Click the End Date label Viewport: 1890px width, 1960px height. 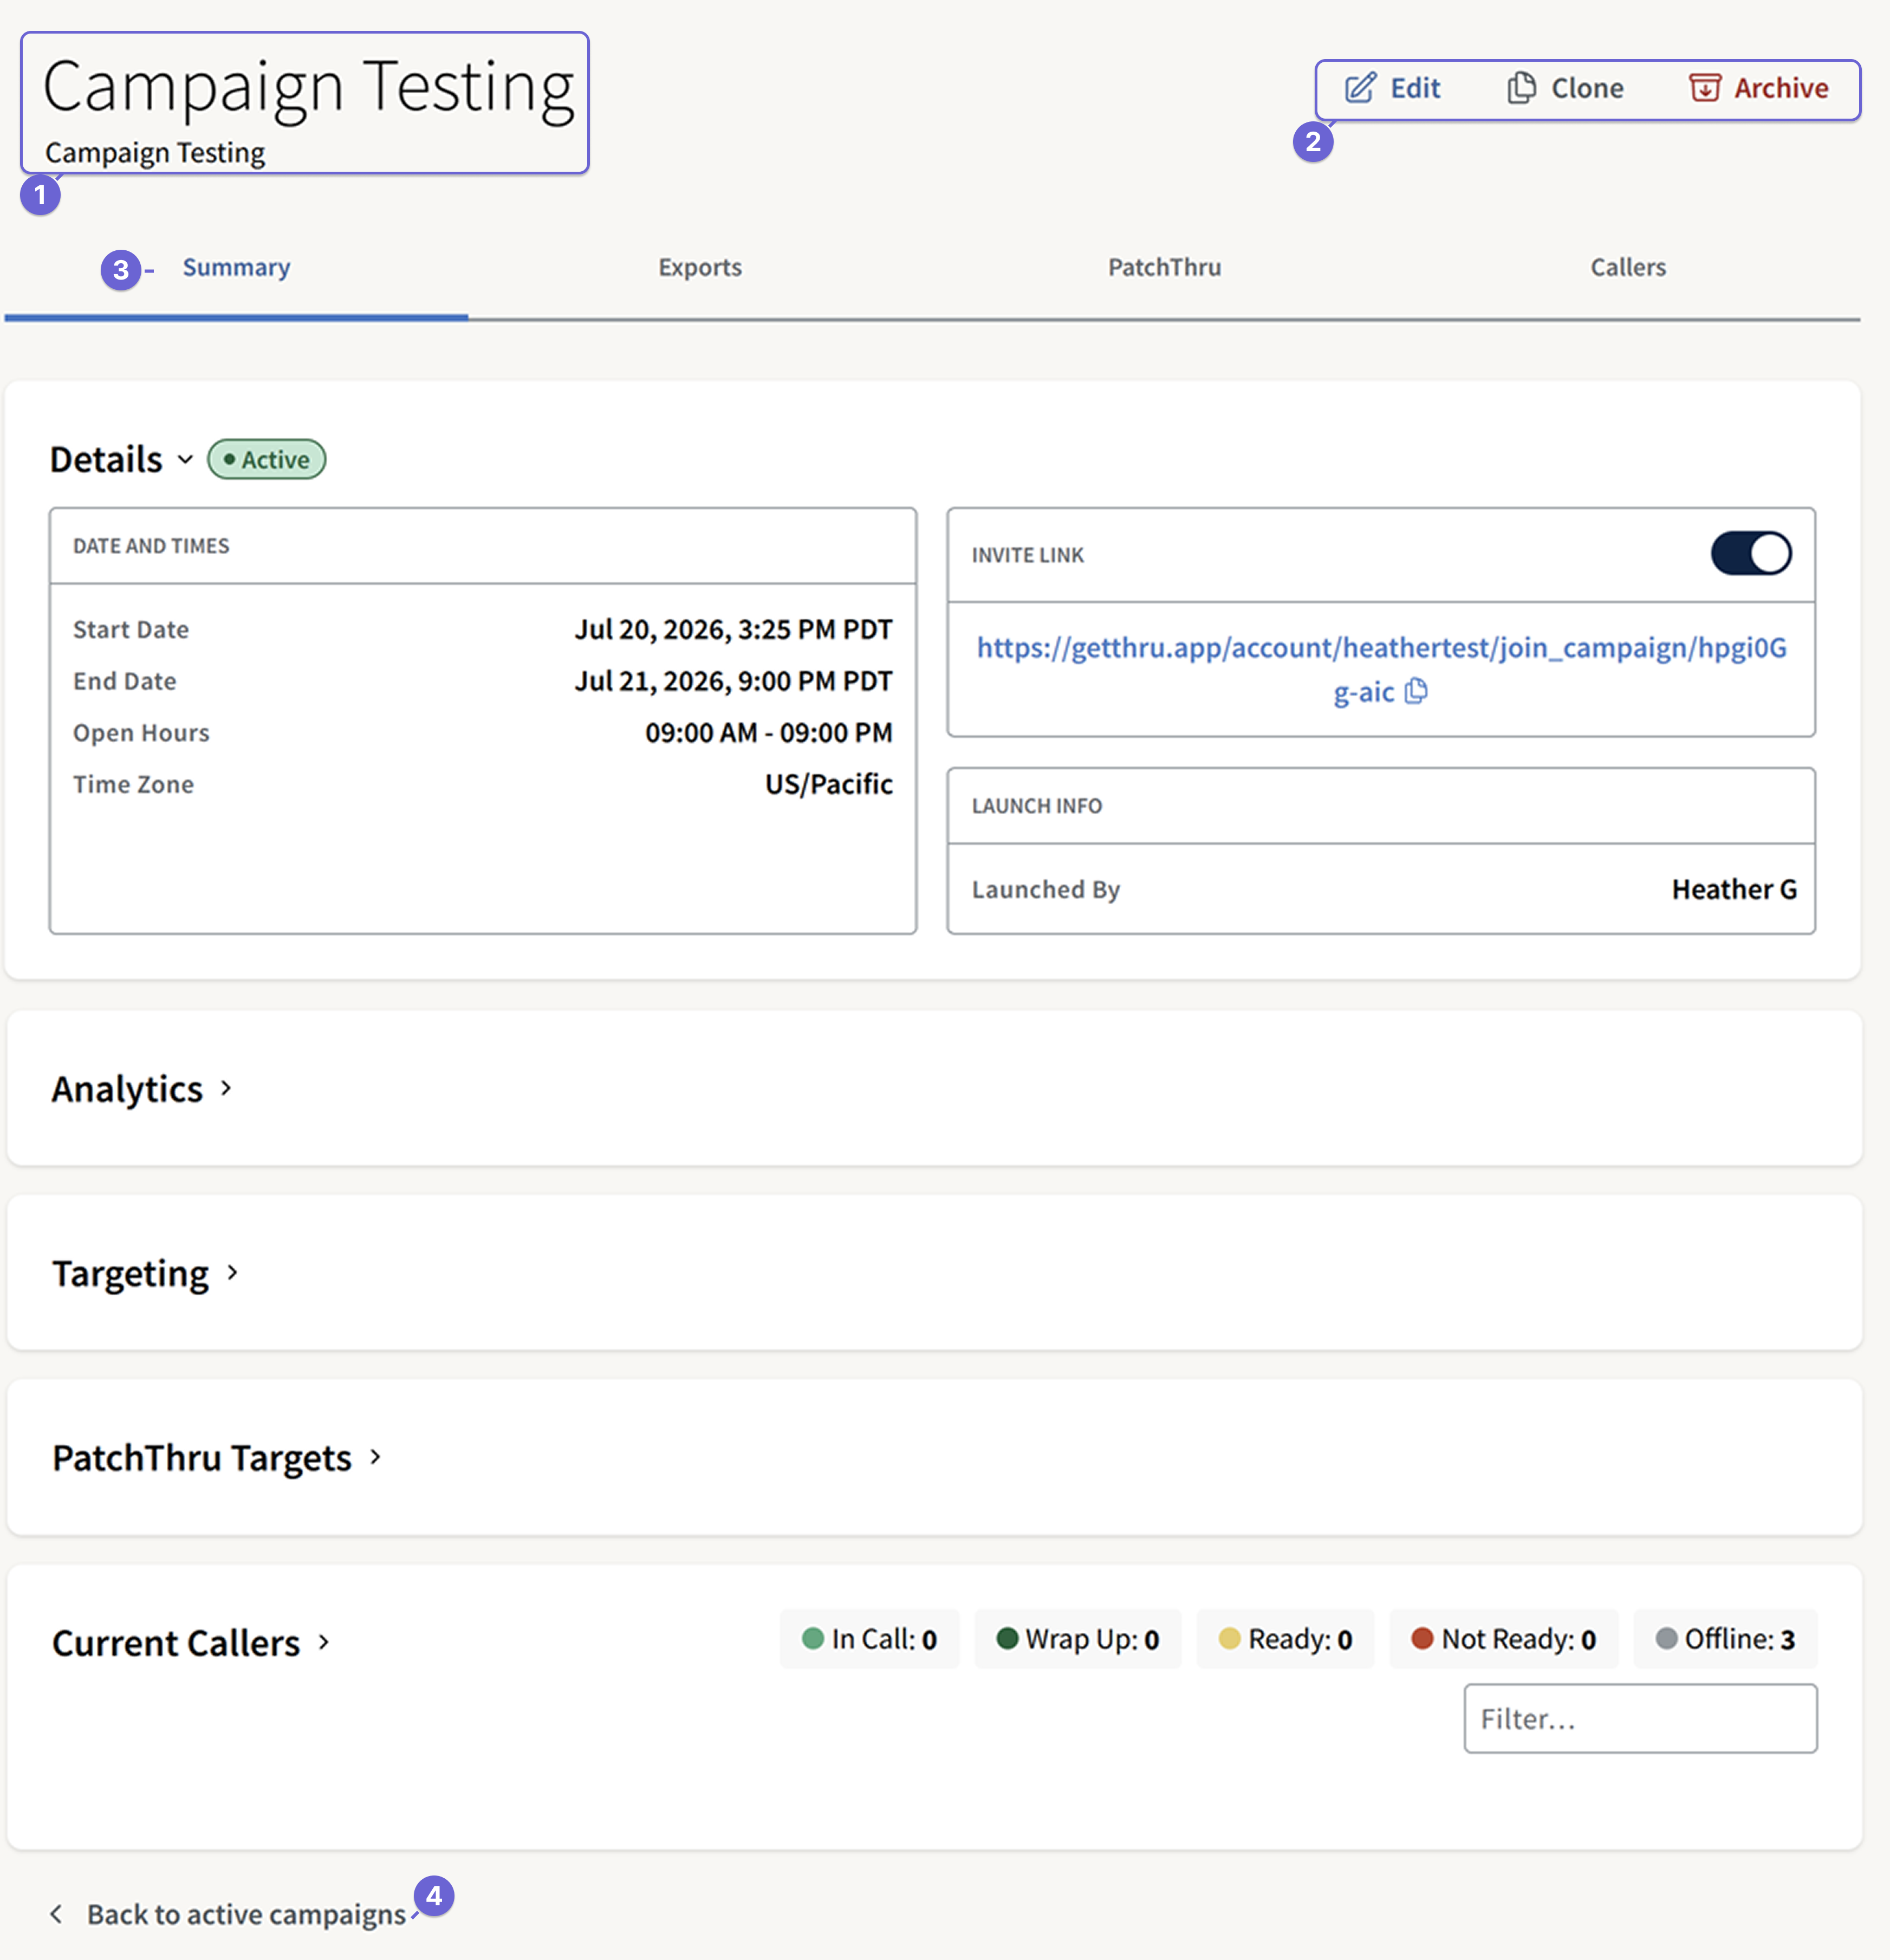coord(125,681)
